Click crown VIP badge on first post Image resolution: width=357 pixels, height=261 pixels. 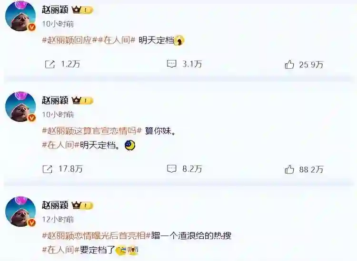(82, 10)
